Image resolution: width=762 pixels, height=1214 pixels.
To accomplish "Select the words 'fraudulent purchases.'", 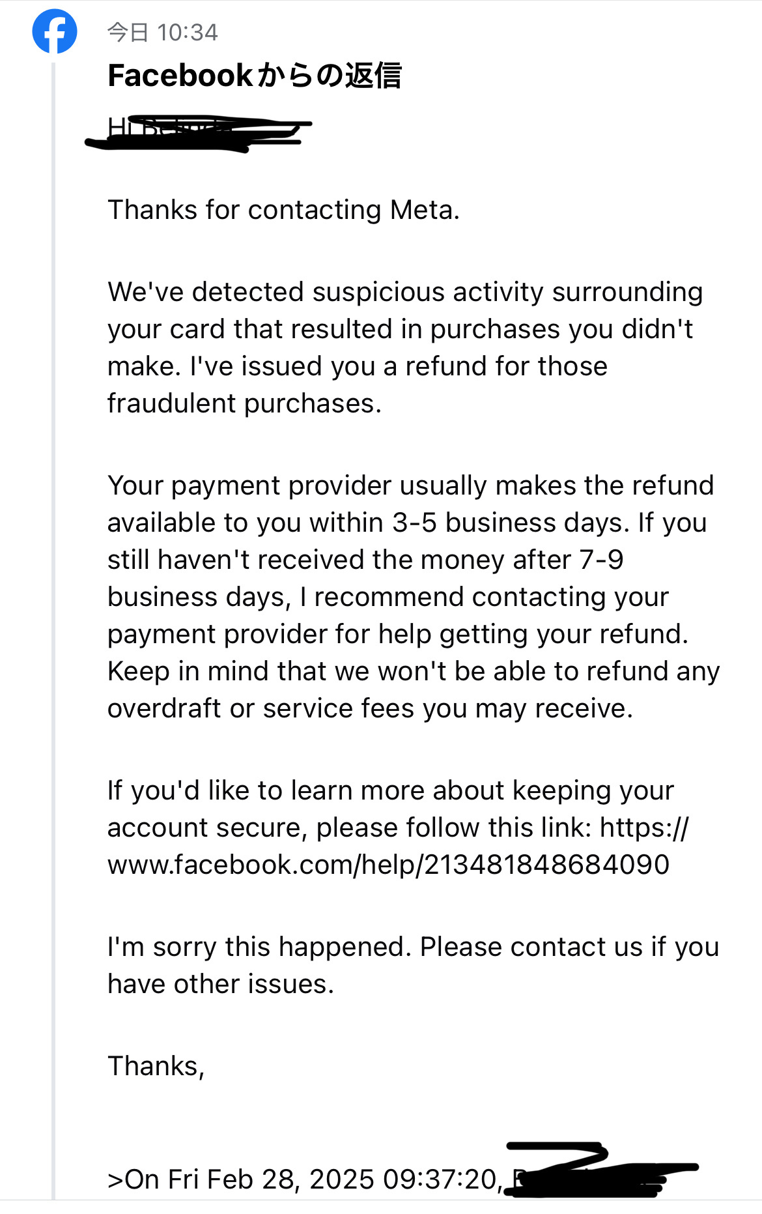I will tap(244, 403).
